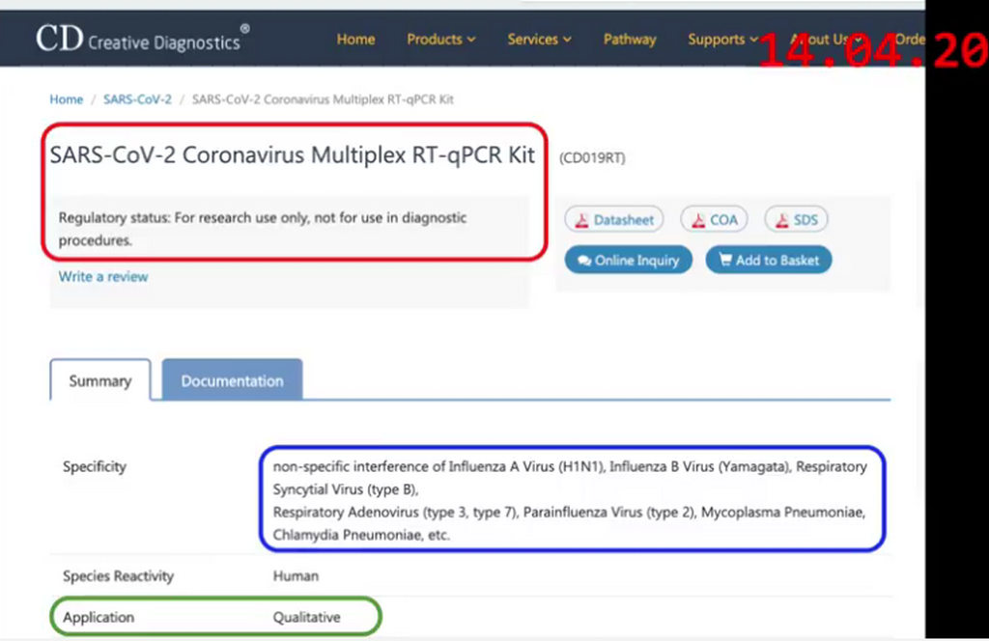The image size is (989, 641).
Task: Click the cart icon in Add to Basket
Action: [725, 259]
